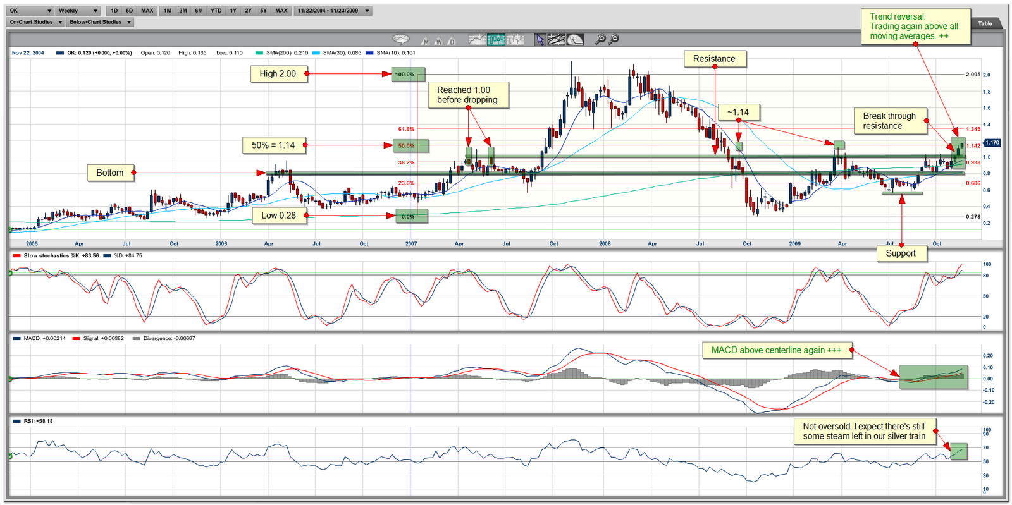The image size is (1012, 505).
Task: Activate the trendline drawing tool
Action: click(x=557, y=39)
